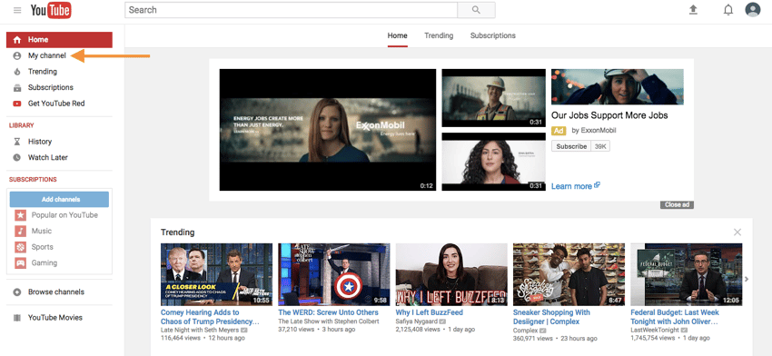
Task: Open Watch Later list
Action: click(48, 157)
